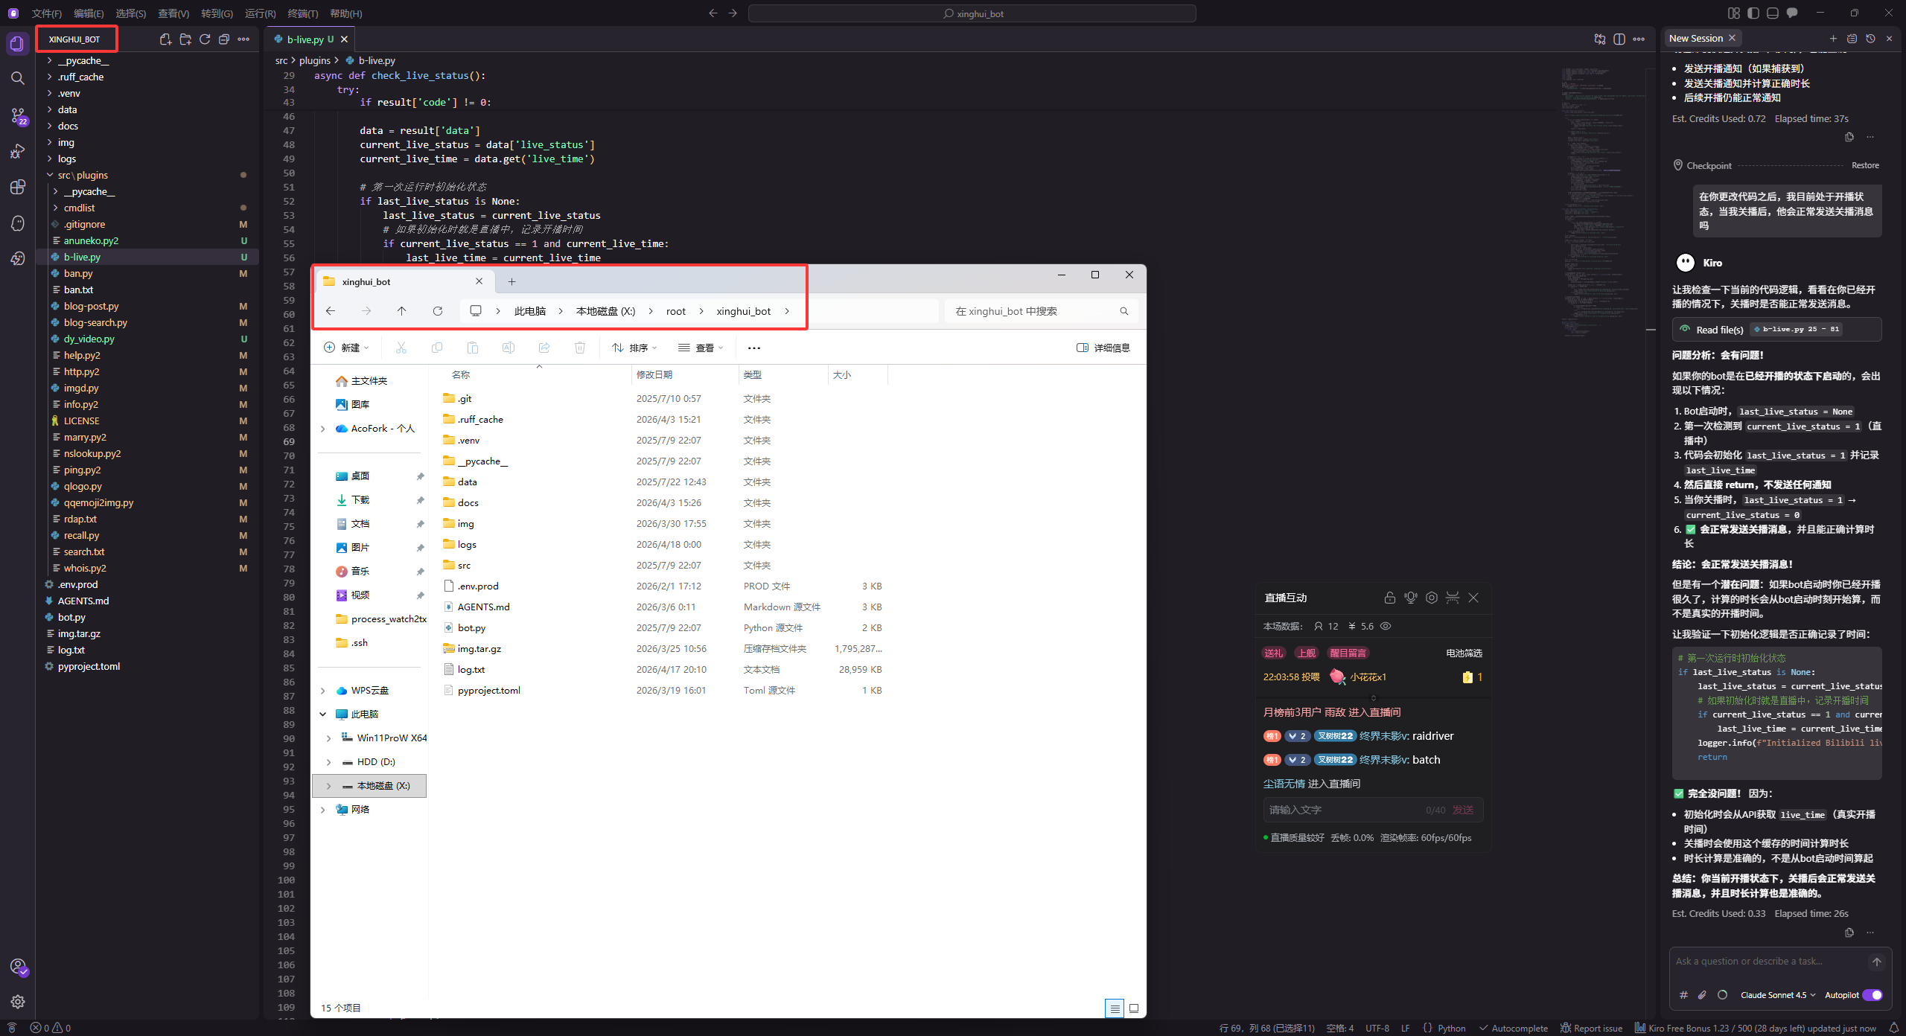1906x1036 pixels.
Task: Switch File Explorer to details list view
Action: pos(1115,1008)
